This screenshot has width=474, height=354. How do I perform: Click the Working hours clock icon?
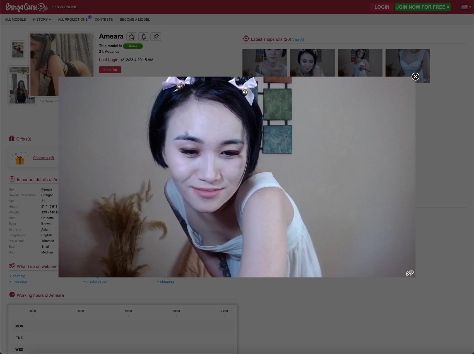(12, 295)
